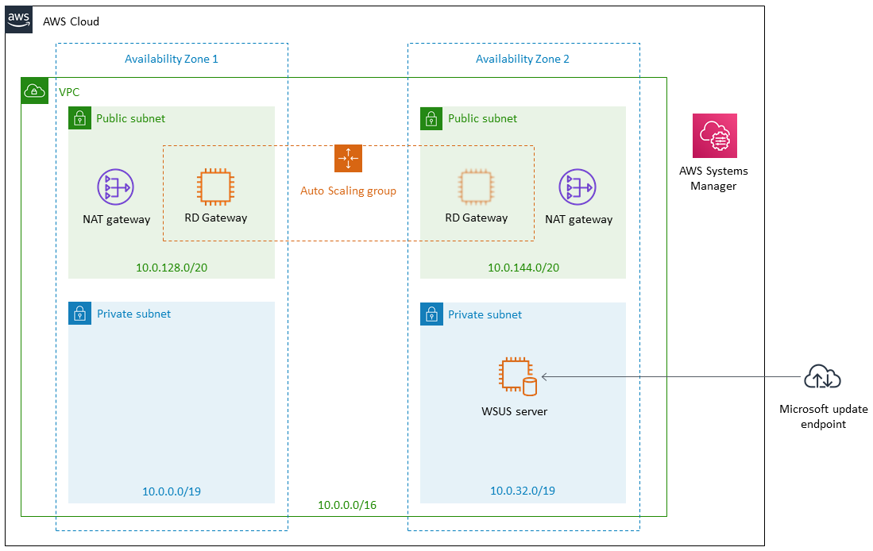Click the Auto Scaling group label
The width and height of the screenshot is (873, 551).
coord(349,191)
